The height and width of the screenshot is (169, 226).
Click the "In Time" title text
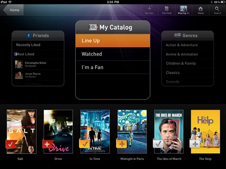click(x=95, y=159)
